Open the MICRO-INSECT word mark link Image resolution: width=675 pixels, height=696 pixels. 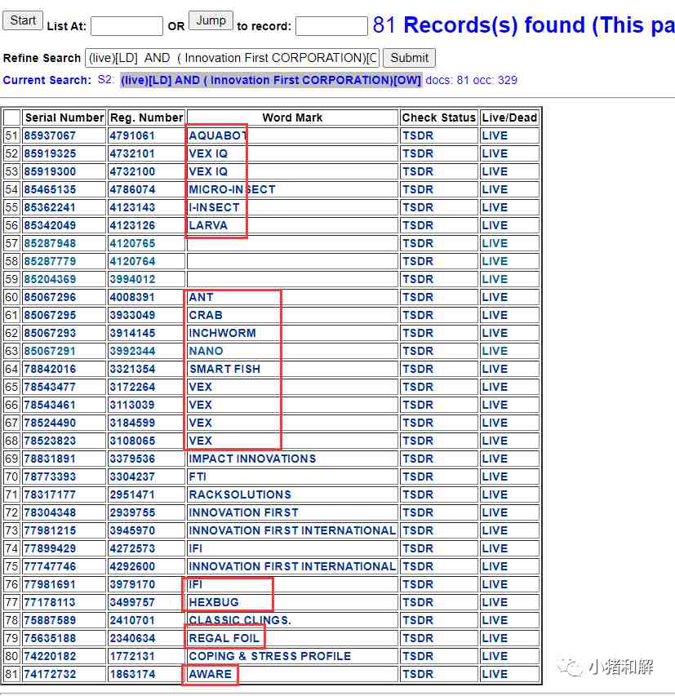click(232, 189)
